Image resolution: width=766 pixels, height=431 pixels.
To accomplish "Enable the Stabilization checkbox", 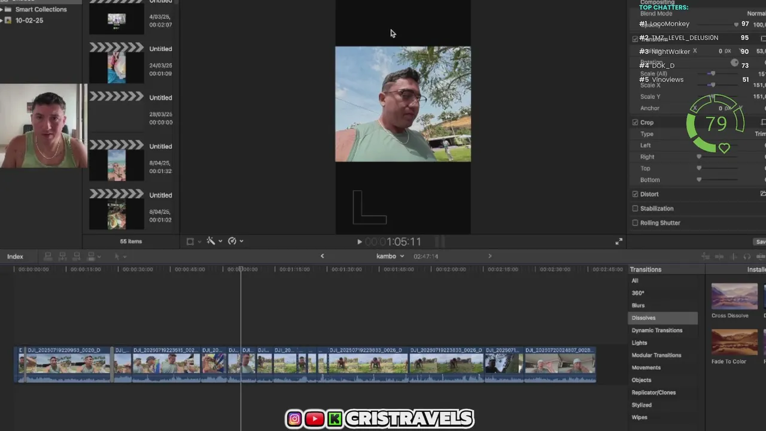I will tap(635, 208).
